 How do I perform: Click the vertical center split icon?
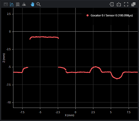[x=119, y=4]
